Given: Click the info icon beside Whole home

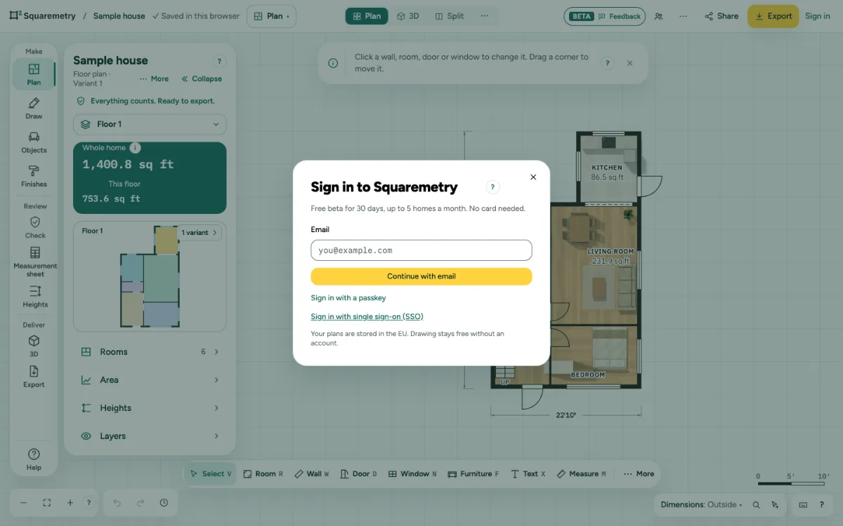Looking at the screenshot, I should tap(136, 148).
